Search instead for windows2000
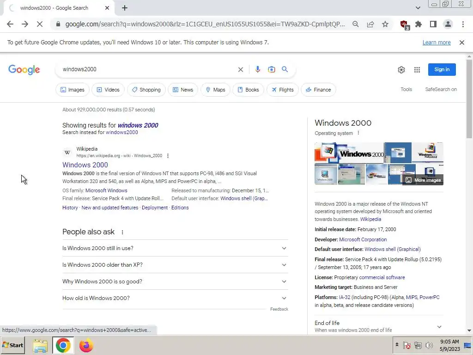This screenshot has width=473, height=355. click(121, 133)
